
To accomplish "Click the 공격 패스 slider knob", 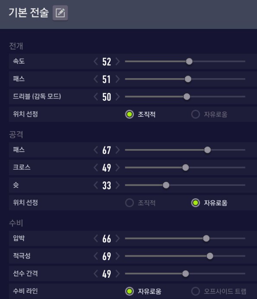I will (207, 150).
